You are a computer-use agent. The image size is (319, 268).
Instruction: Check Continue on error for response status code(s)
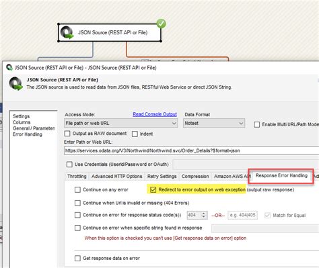point(77,215)
